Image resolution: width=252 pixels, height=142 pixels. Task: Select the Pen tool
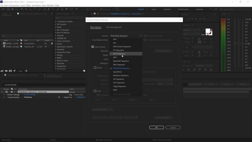pos(49,9)
